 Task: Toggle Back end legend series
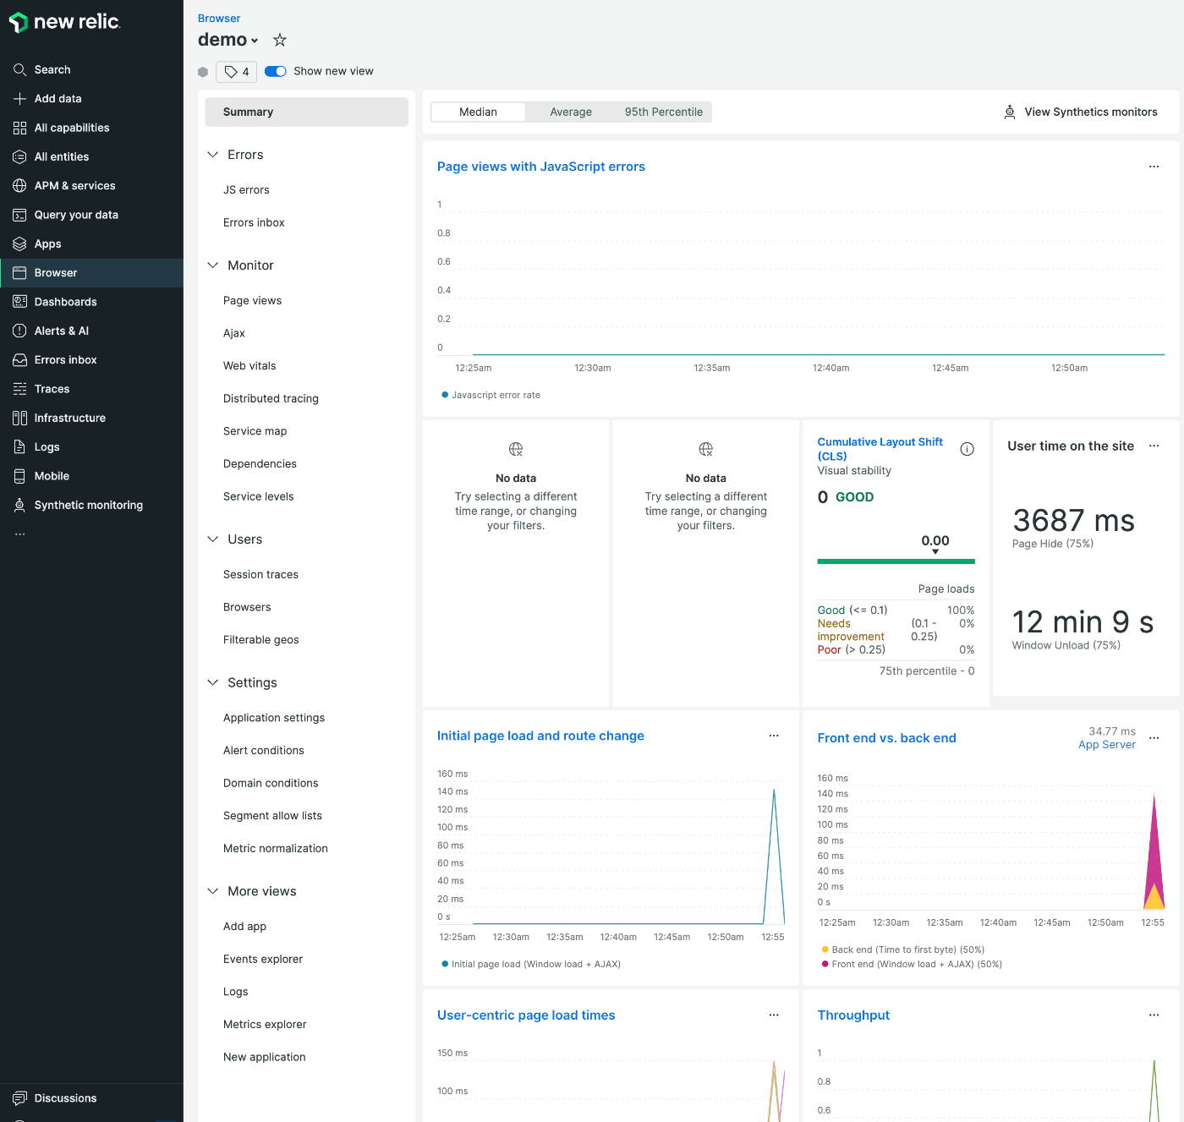tap(903, 950)
